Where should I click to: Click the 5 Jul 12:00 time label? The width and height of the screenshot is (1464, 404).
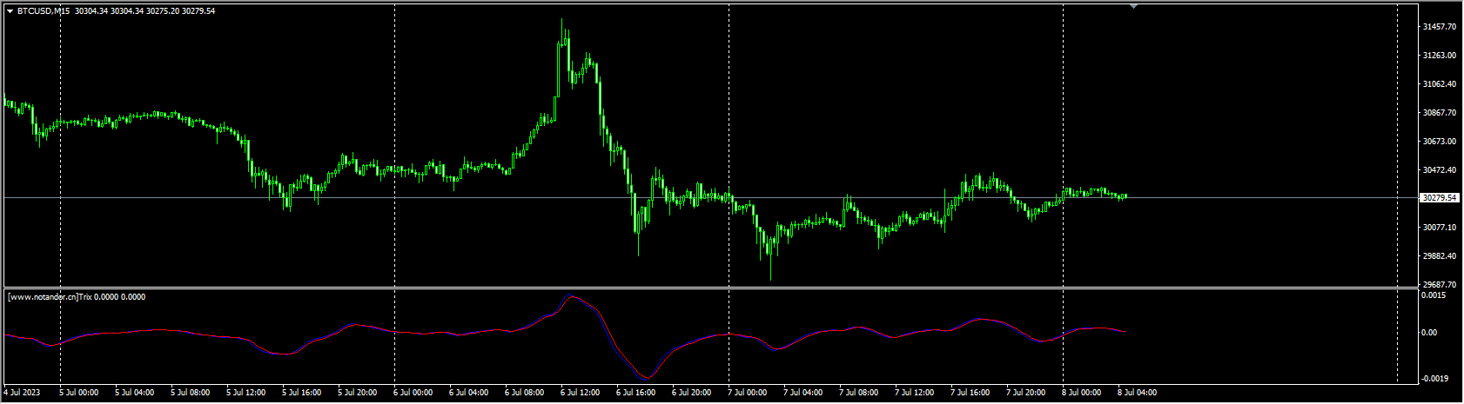pos(246,393)
